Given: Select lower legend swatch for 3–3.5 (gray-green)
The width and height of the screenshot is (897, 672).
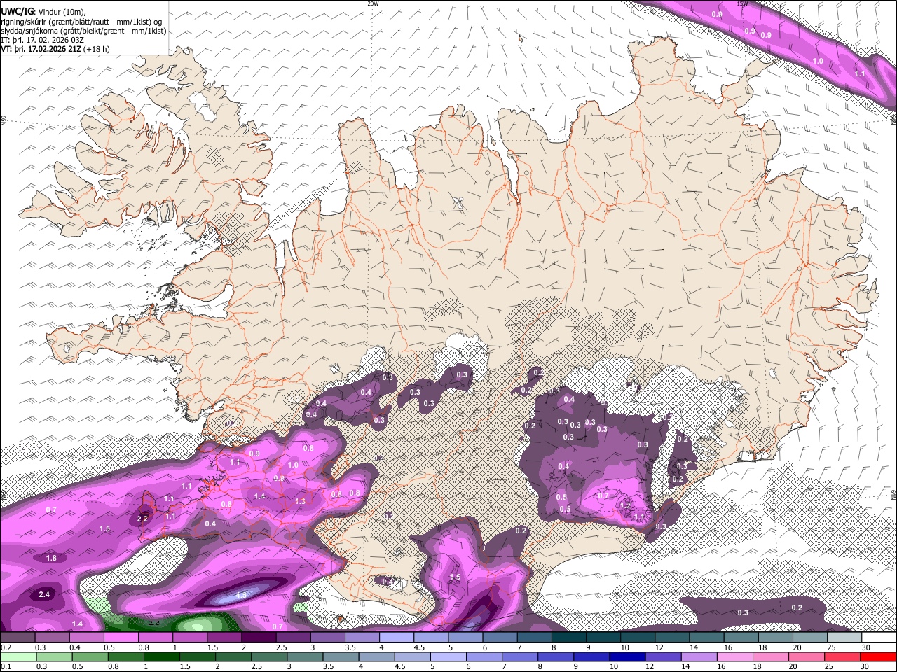Looking at the screenshot, I should [305, 657].
